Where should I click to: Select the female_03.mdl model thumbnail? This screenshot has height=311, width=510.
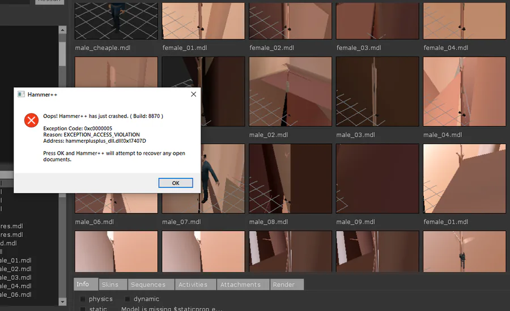pos(377,21)
